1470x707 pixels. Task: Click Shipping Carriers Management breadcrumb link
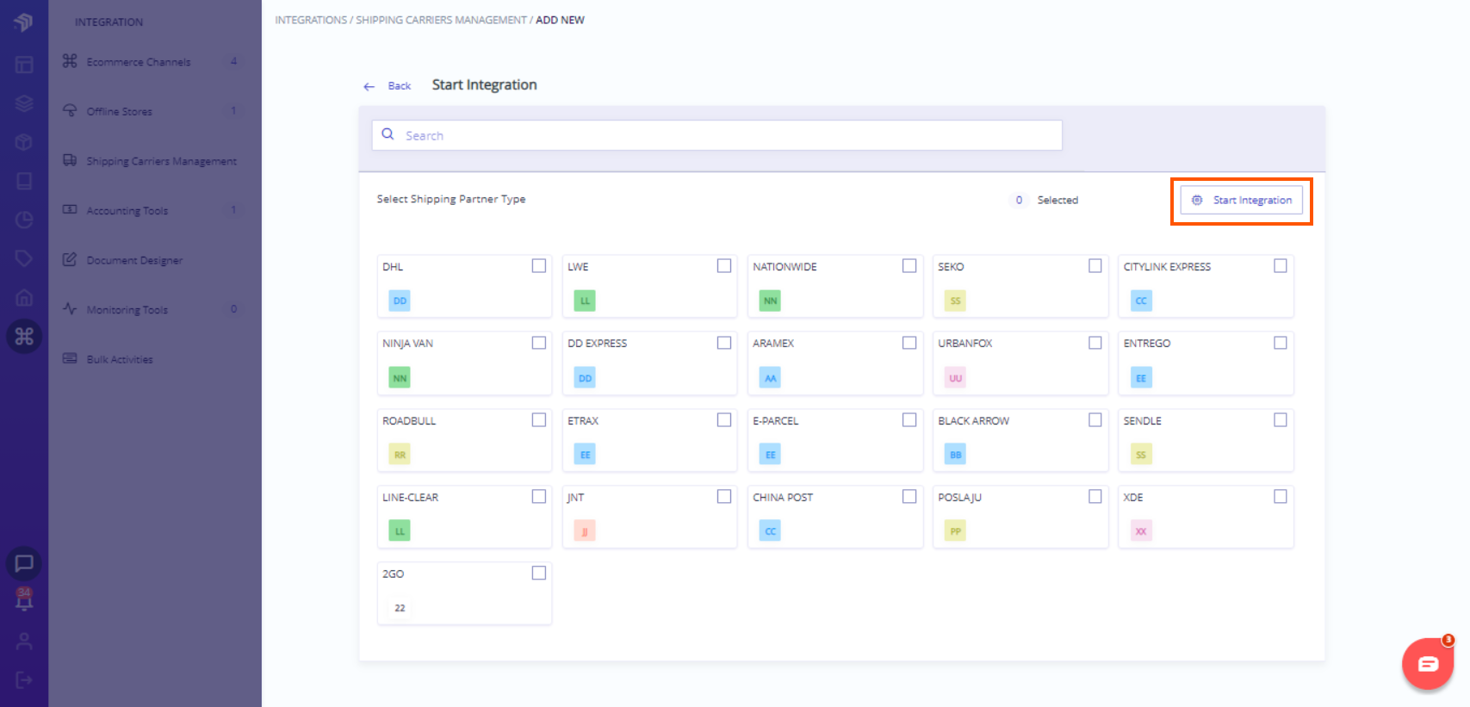tap(441, 20)
